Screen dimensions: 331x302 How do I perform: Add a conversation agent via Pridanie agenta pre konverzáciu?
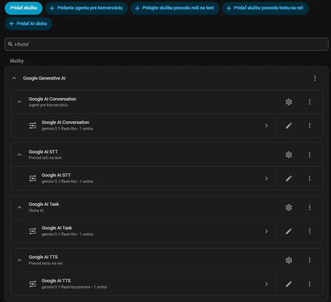click(86, 8)
